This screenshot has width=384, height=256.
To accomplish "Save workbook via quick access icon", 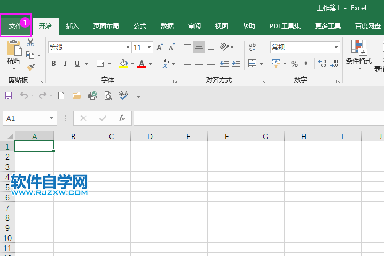I will tap(9, 96).
